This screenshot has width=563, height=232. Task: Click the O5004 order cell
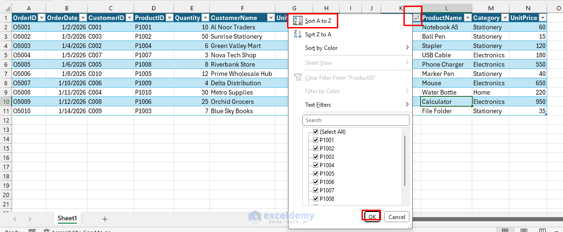pyautogui.click(x=29, y=55)
